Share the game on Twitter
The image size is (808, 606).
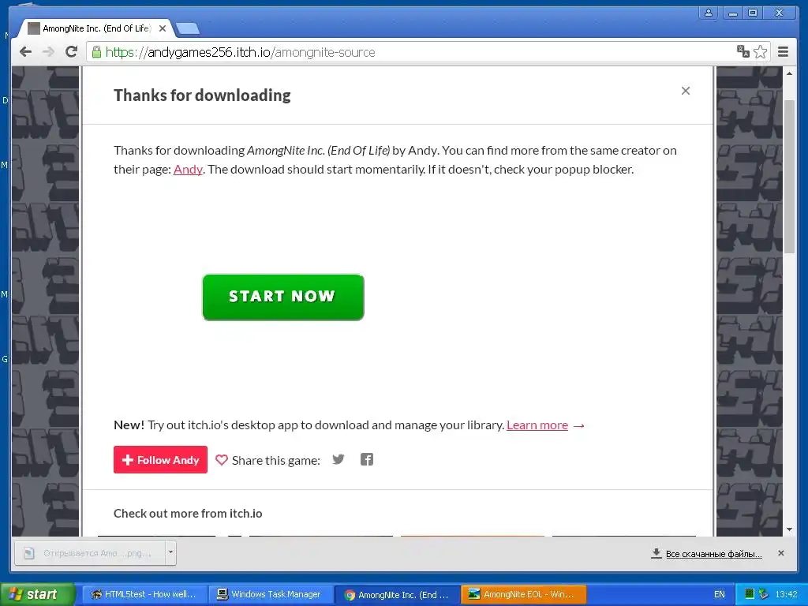(338, 459)
